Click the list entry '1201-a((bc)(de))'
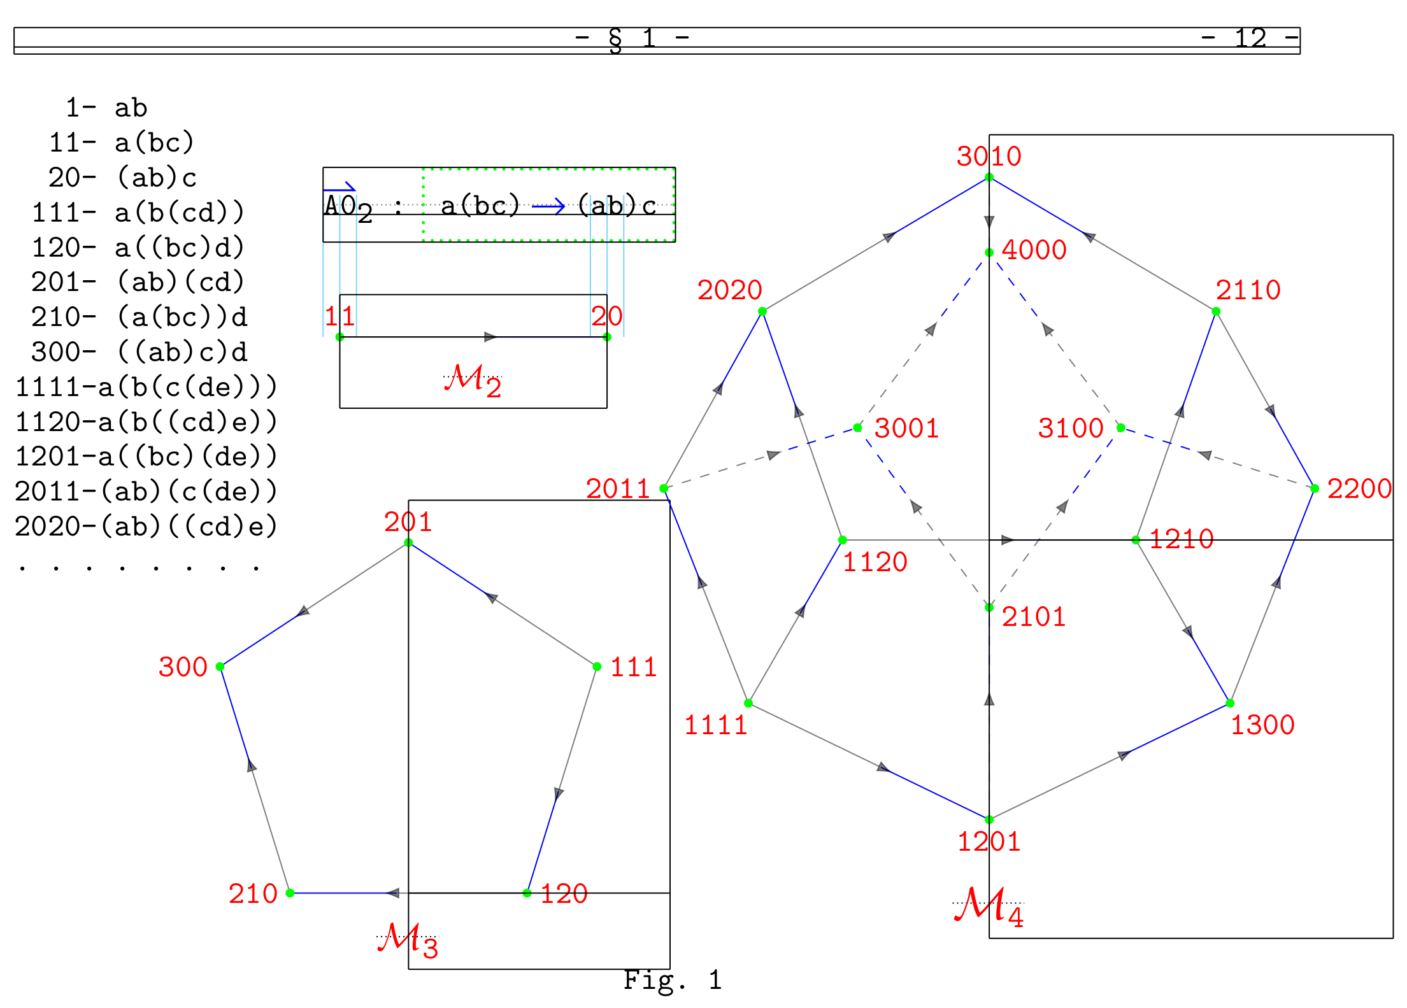 (146, 457)
